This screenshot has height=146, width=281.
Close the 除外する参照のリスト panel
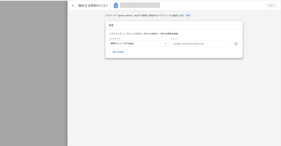click(x=73, y=6)
